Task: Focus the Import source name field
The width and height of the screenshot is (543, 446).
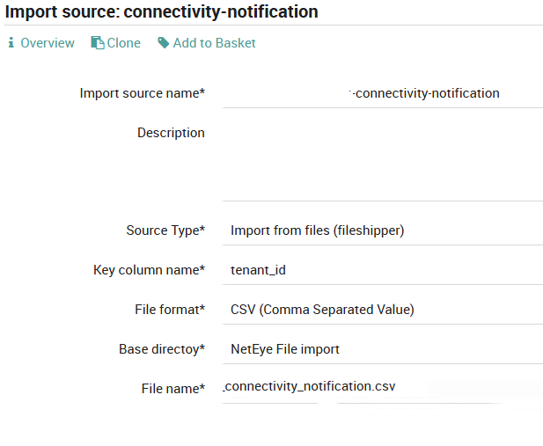Action: [x=383, y=93]
